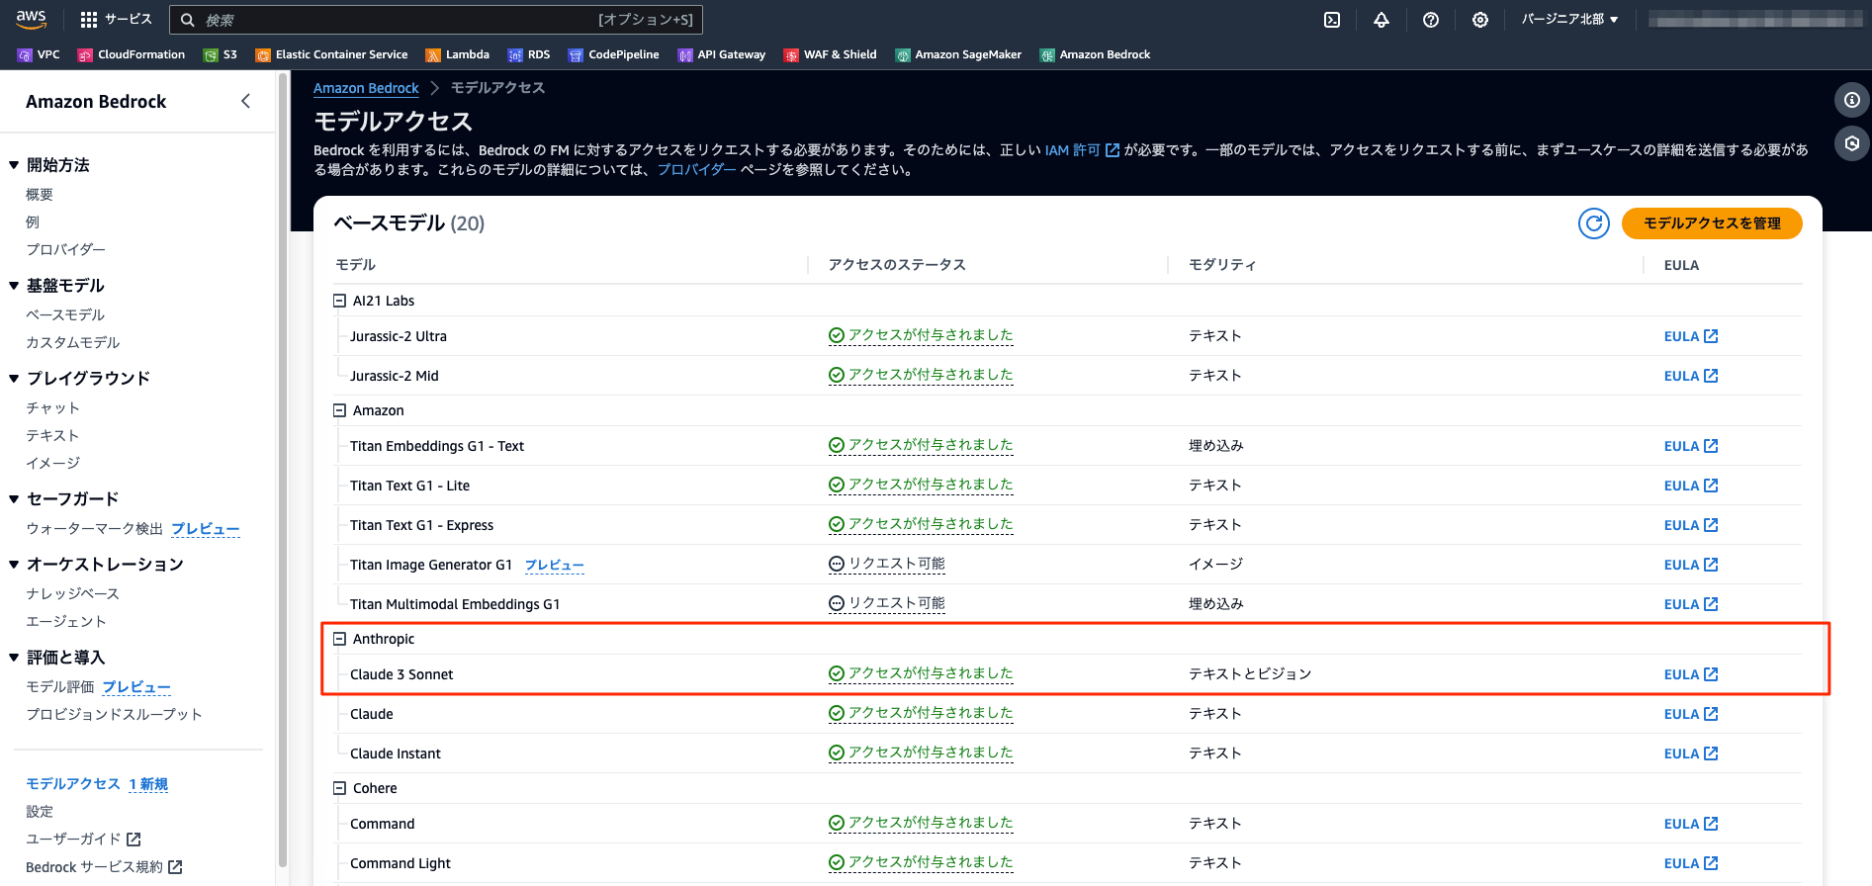Screen dimensions: 1872x886
Task: Open 設定 in side navigation
Action: point(40,812)
